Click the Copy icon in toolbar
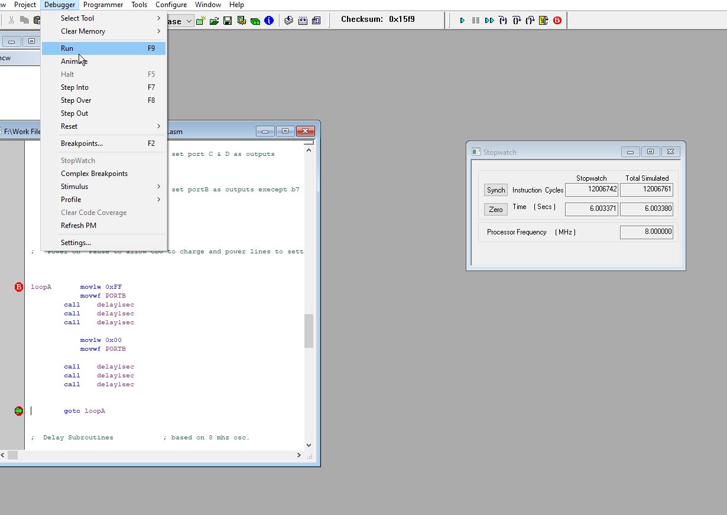Image resolution: width=727 pixels, height=515 pixels. click(x=24, y=21)
